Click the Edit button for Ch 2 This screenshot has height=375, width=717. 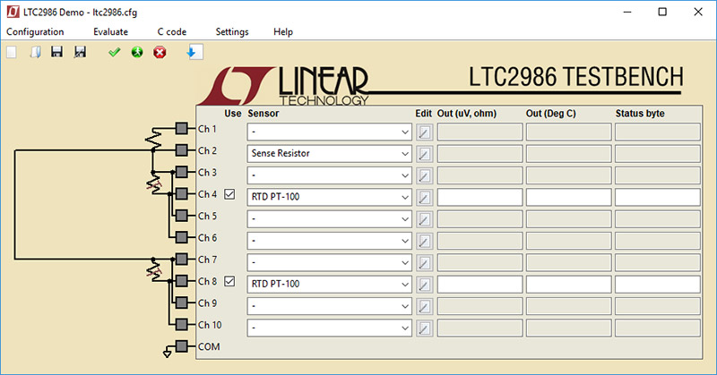[425, 154]
